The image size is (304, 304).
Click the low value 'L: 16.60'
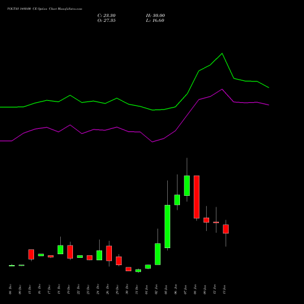[x=155, y=21]
